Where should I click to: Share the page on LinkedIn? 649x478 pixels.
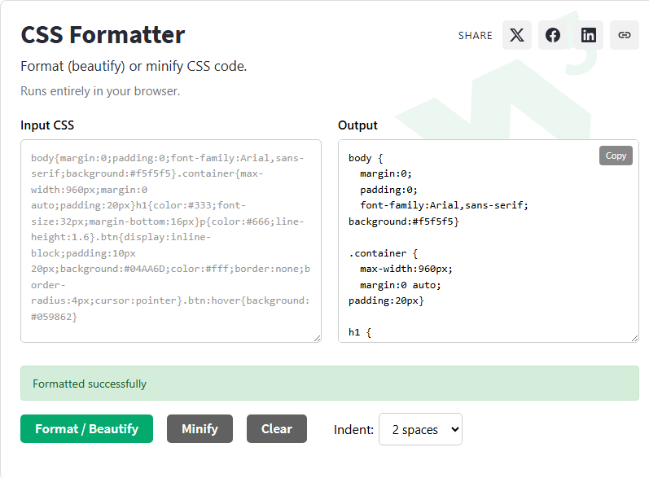point(588,35)
